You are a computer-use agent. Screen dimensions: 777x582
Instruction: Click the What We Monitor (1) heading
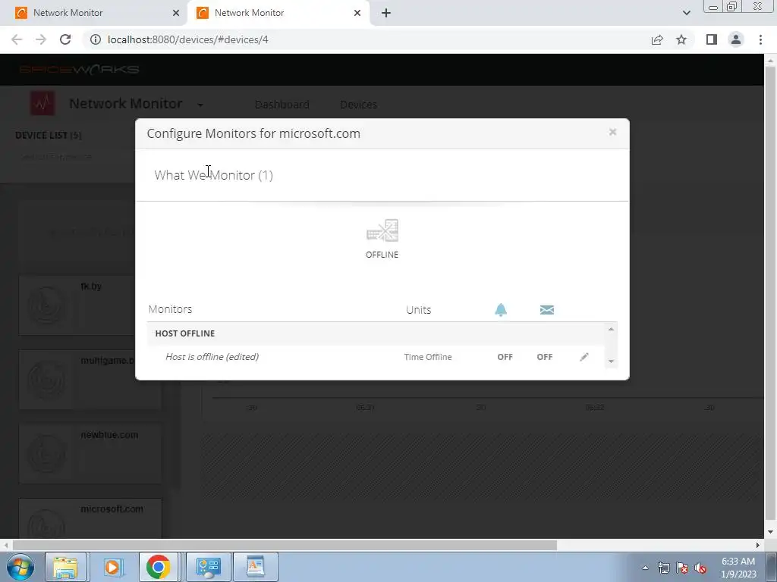[213, 175]
